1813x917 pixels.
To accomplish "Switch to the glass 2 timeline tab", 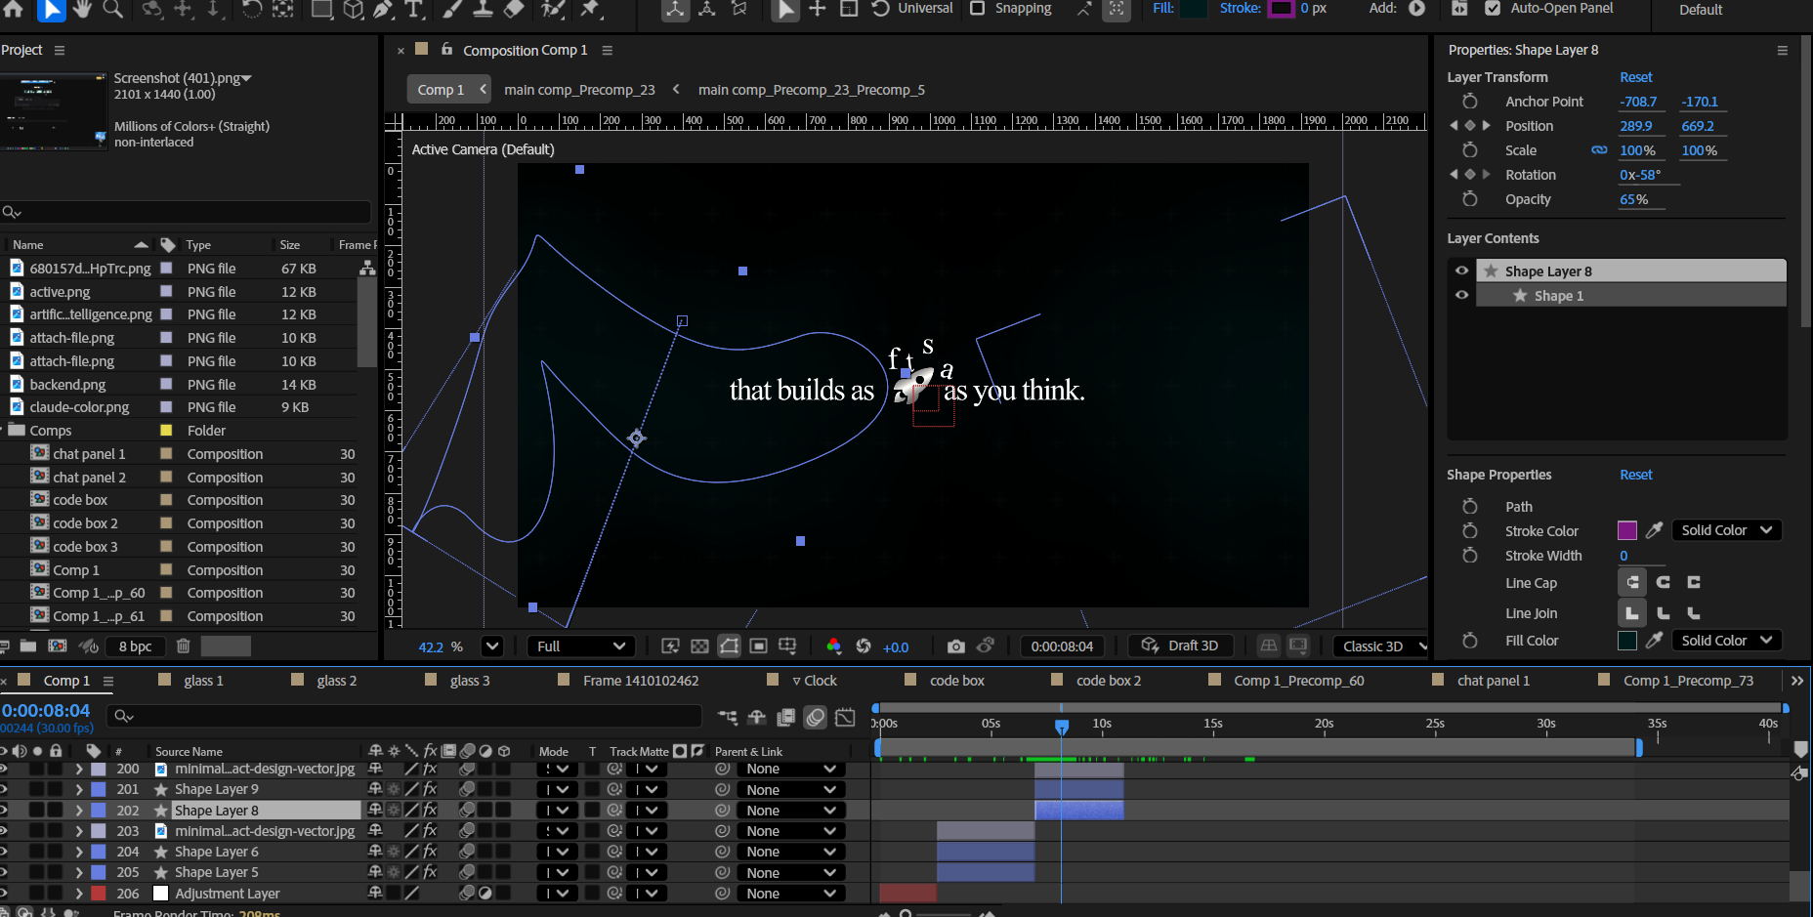I will click(x=336, y=681).
